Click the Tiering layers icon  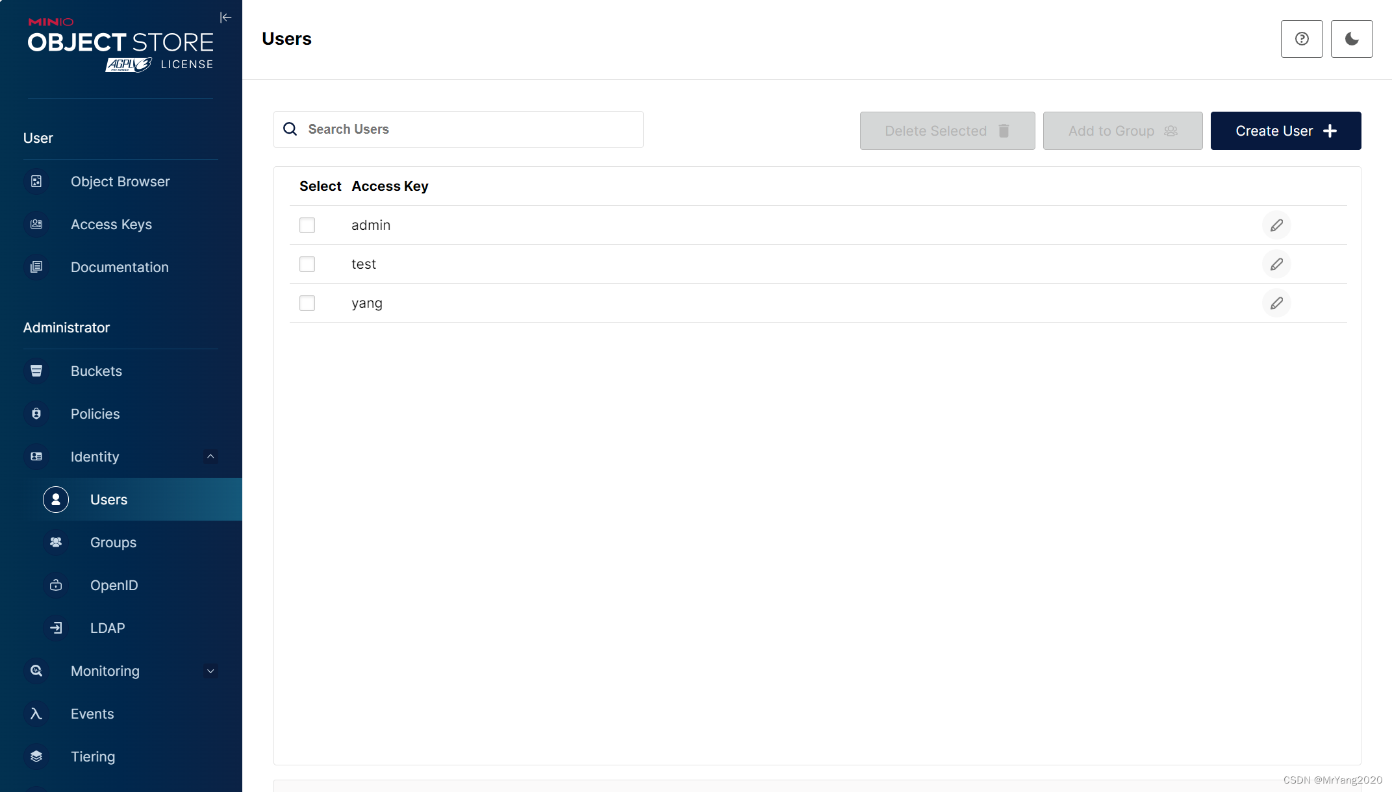[36, 756]
